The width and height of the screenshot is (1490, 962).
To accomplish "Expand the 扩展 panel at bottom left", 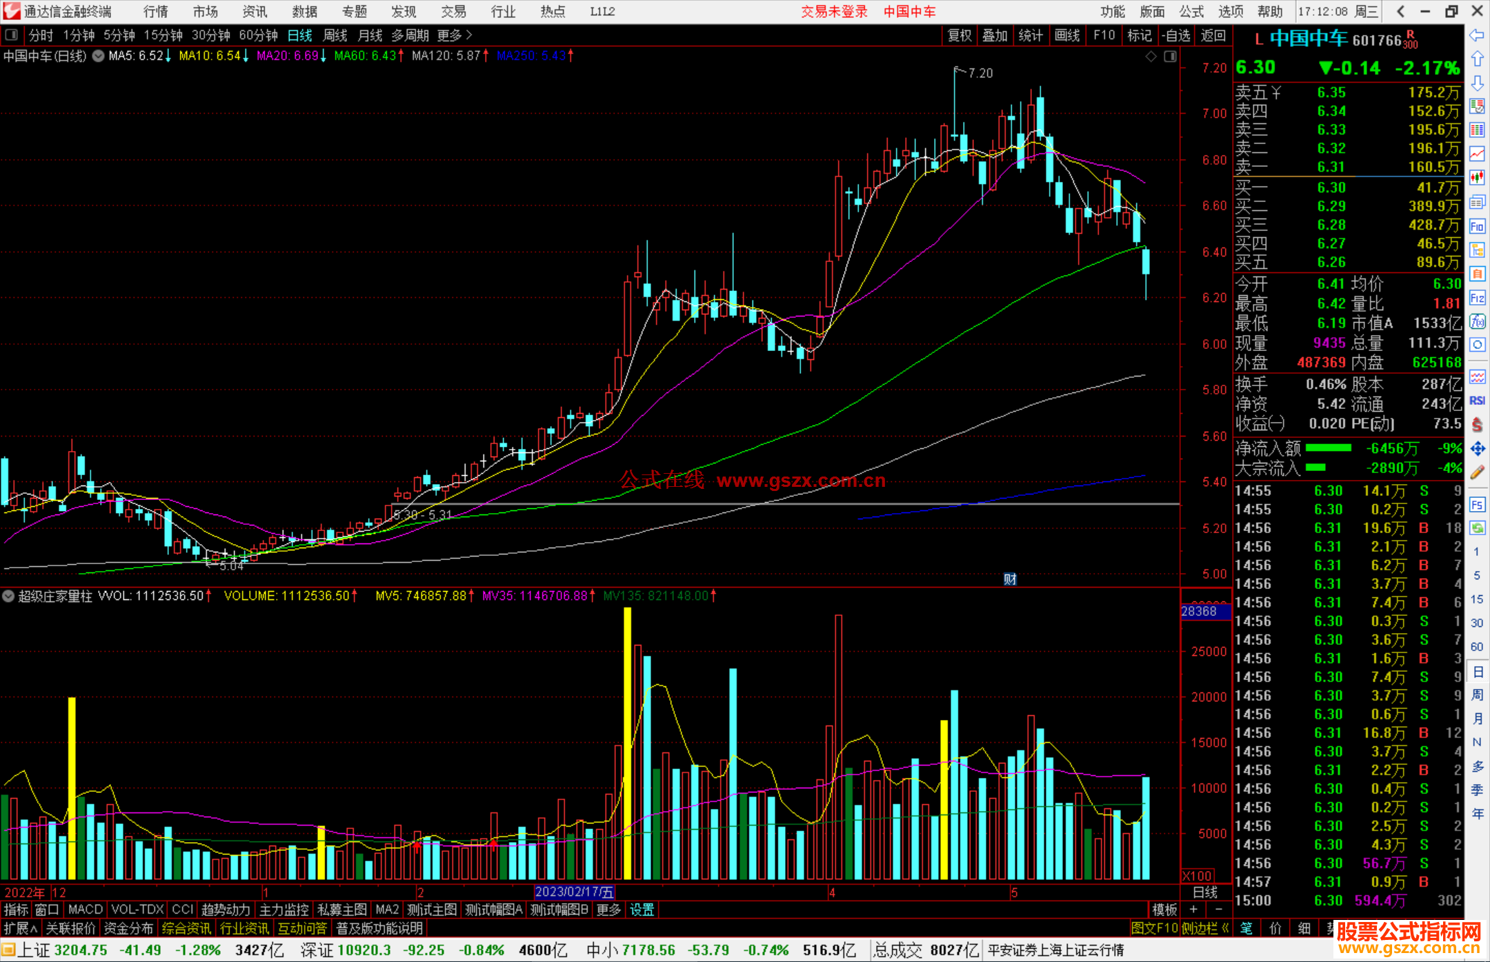I will (20, 928).
